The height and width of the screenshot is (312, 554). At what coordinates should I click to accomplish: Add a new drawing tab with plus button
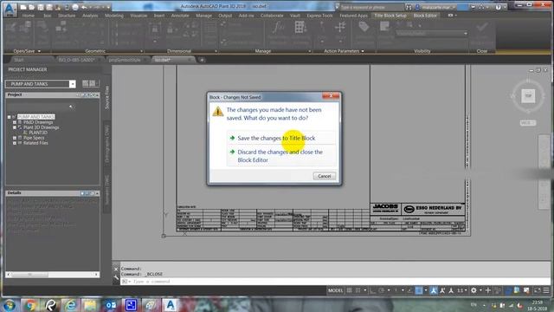202,60
